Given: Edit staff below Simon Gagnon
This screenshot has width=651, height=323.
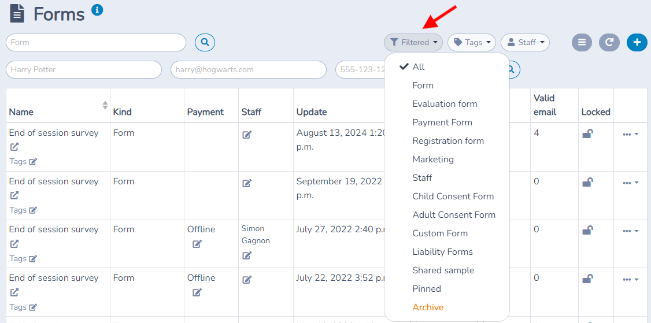Looking at the screenshot, I should click(247, 255).
